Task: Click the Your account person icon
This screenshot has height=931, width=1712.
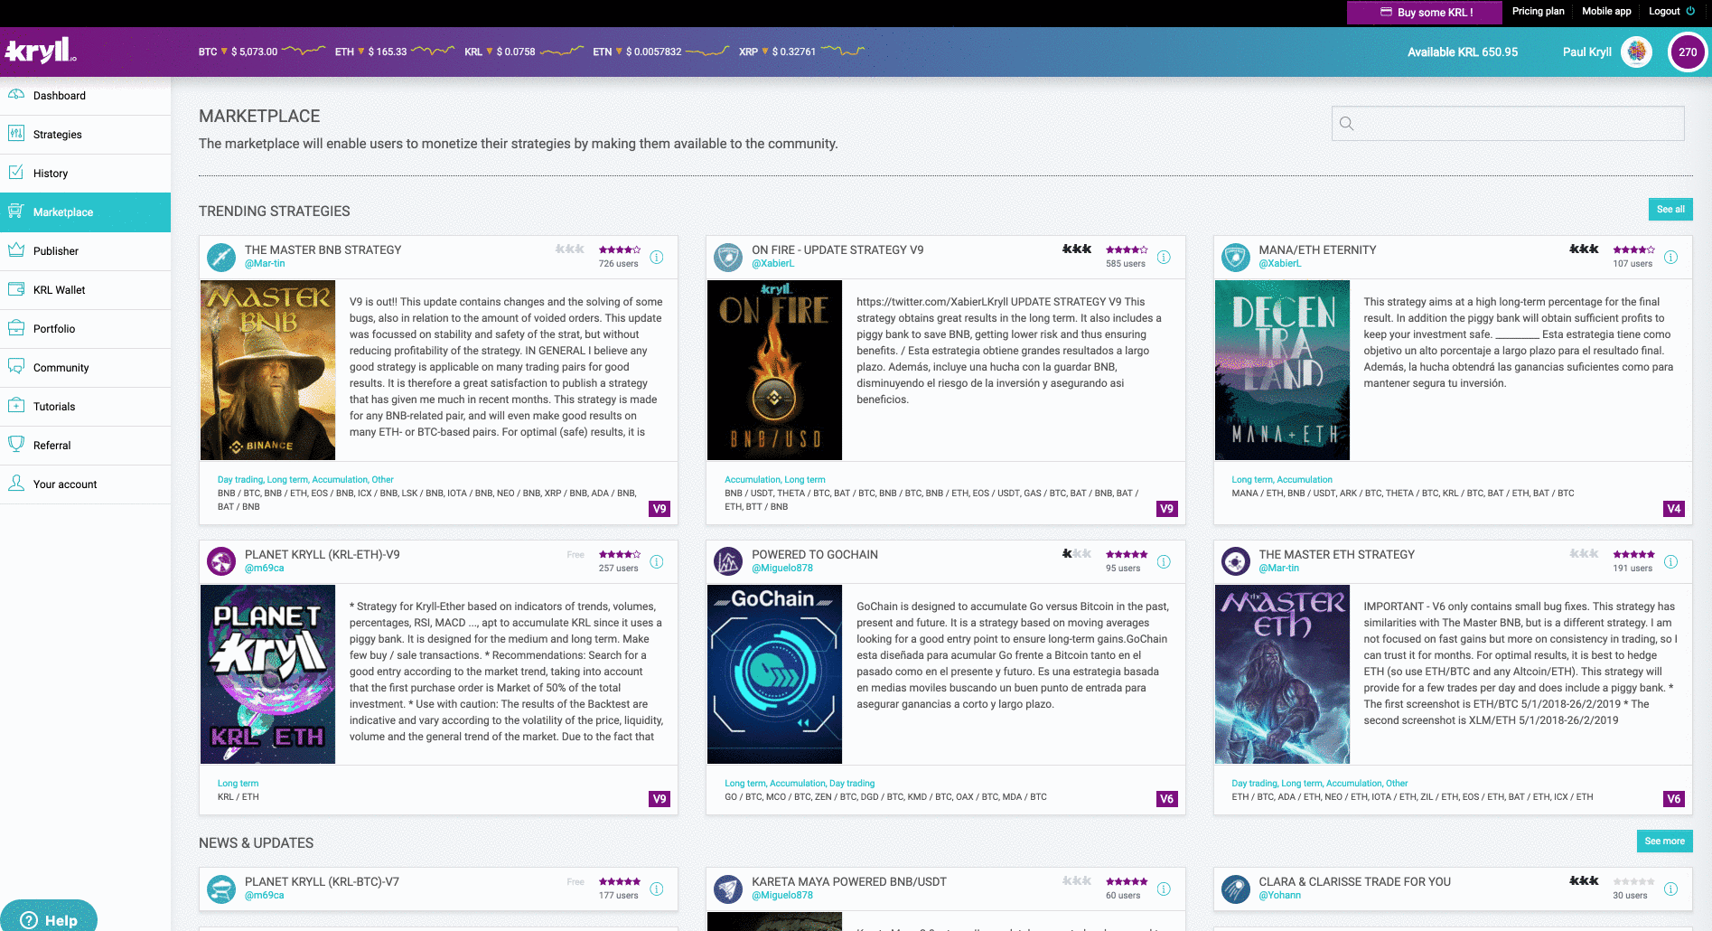Action: (16, 483)
